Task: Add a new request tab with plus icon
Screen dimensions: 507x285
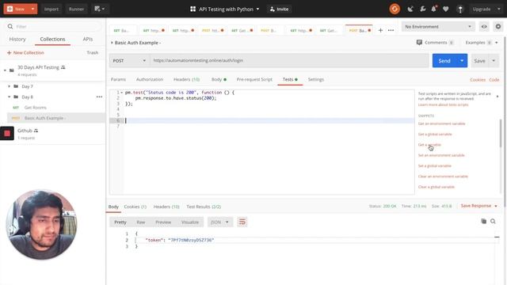Action: [380, 30]
